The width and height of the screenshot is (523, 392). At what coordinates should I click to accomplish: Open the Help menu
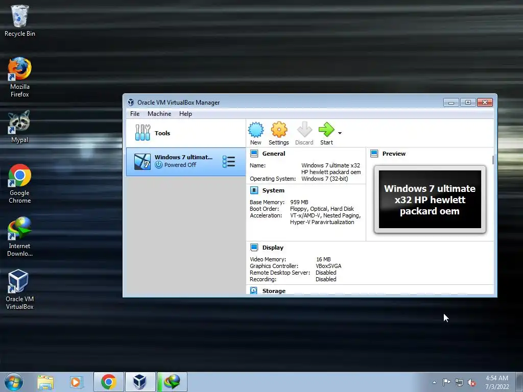(185, 114)
